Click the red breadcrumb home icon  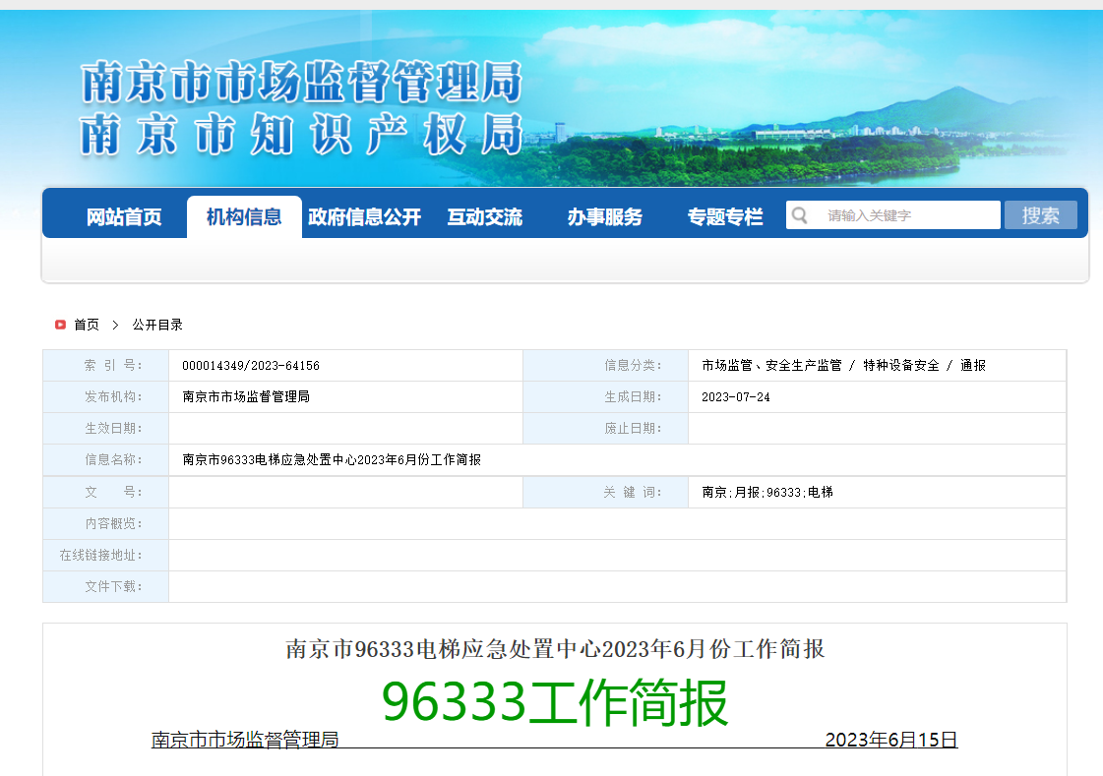pyautogui.click(x=60, y=325)
